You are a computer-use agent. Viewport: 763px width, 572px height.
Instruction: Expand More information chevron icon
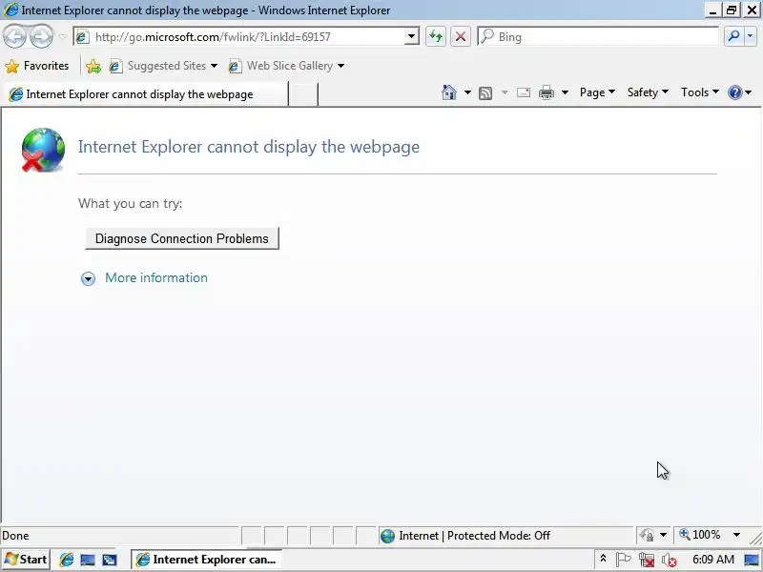click(88, 278)
